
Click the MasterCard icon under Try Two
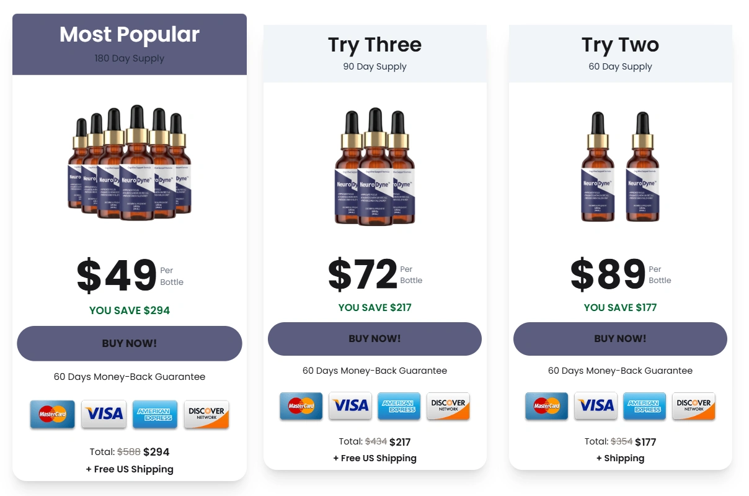coord(546,406)
